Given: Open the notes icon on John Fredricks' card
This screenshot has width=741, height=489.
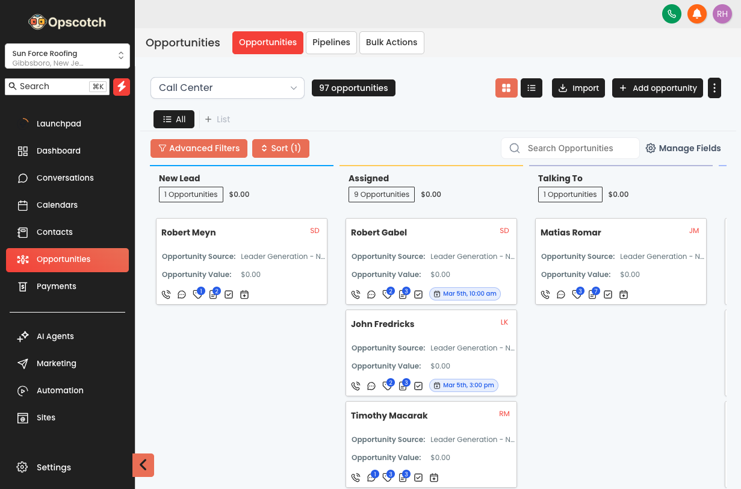Looking at the screenshot, I should (403, 386).
